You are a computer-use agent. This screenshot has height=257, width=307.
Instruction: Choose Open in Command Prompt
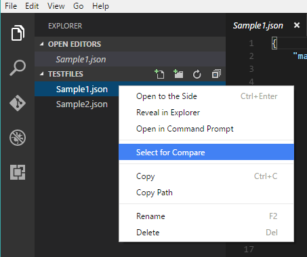tap(206, 129)
